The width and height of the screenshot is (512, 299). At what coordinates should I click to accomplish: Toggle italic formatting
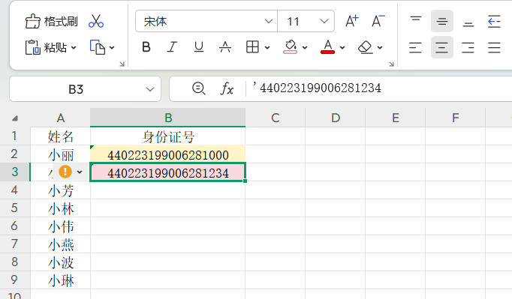[172, 47]
